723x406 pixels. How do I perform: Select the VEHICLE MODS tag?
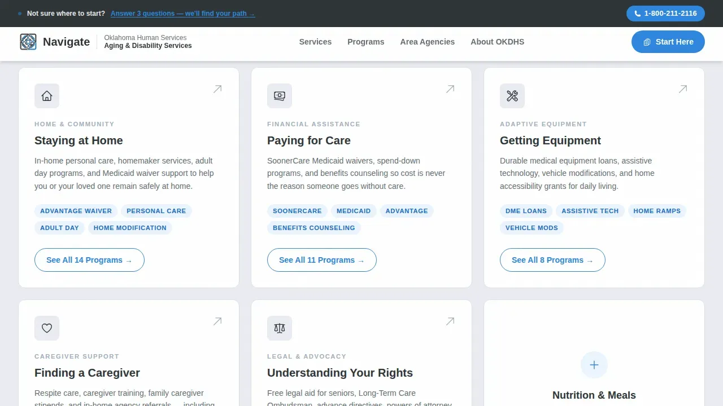[532, 228]
